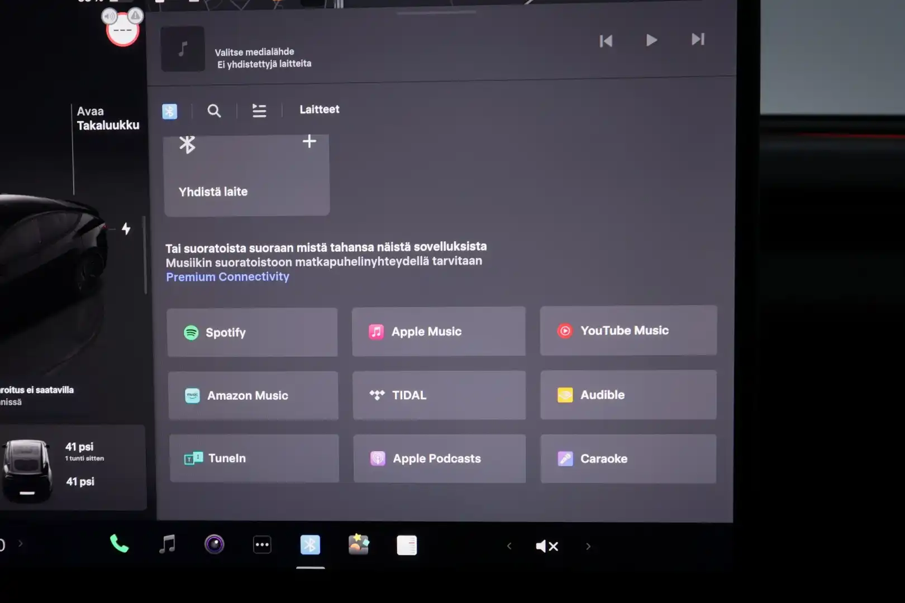Launch Amazon Music

[253, 395]
